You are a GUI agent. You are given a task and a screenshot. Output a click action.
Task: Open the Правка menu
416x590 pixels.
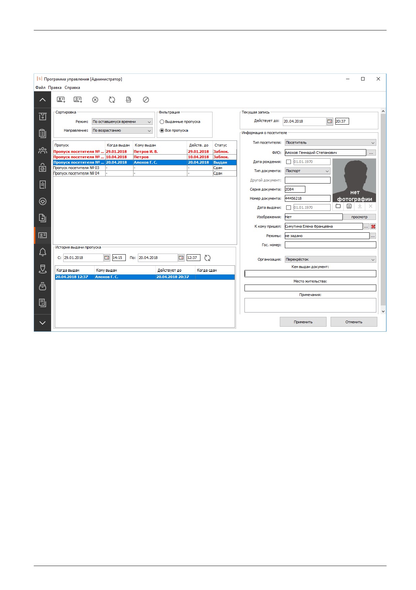(55, 88)
